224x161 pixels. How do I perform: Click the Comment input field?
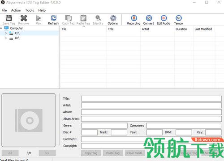151,139
